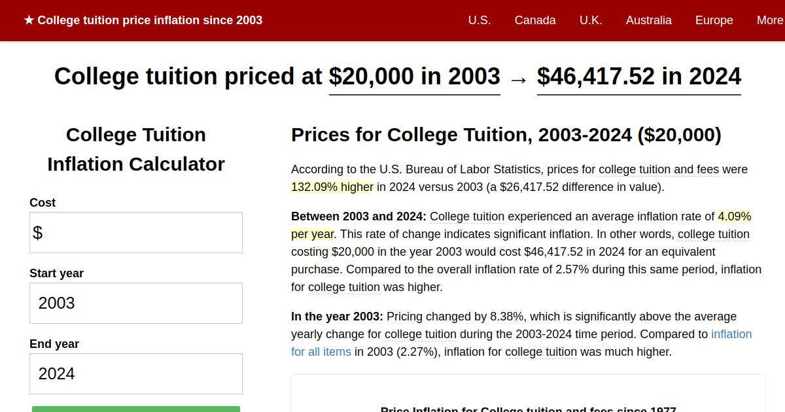Click the underlined "$20,000 in 2003" text
785x412 pixels.
(x=414, y=77)
